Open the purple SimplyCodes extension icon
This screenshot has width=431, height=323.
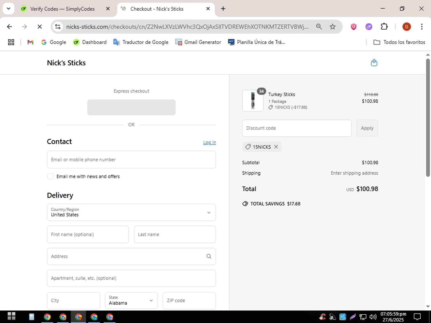[x=369, y=27]
